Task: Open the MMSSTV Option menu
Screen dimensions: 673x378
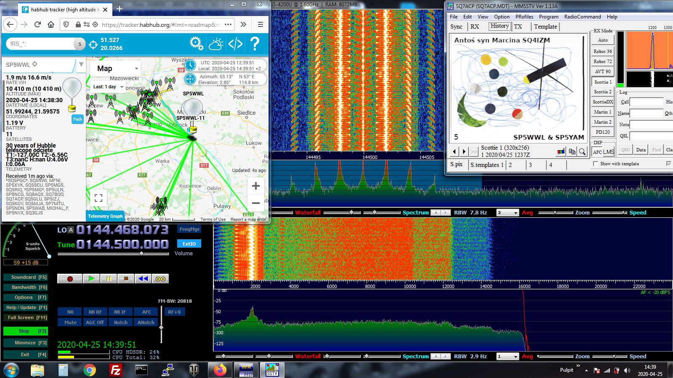Action: 502,17
